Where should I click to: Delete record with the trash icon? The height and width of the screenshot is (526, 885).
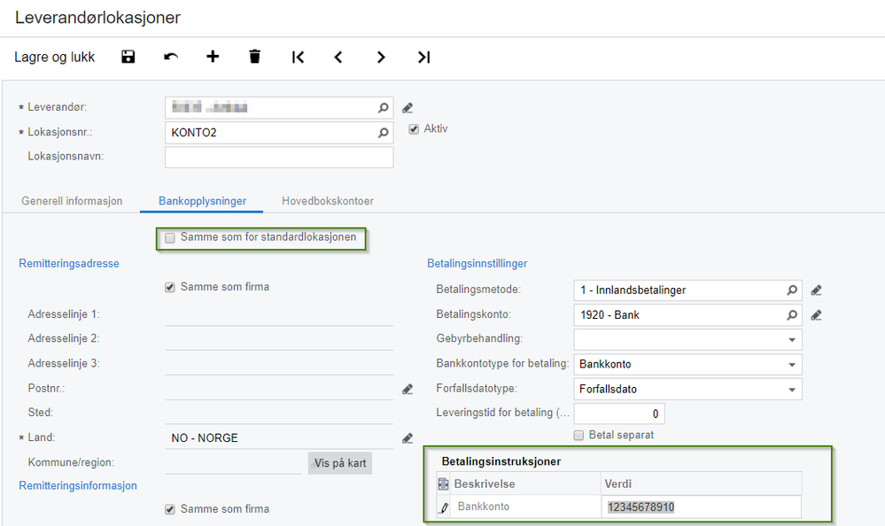coord(254,57)
